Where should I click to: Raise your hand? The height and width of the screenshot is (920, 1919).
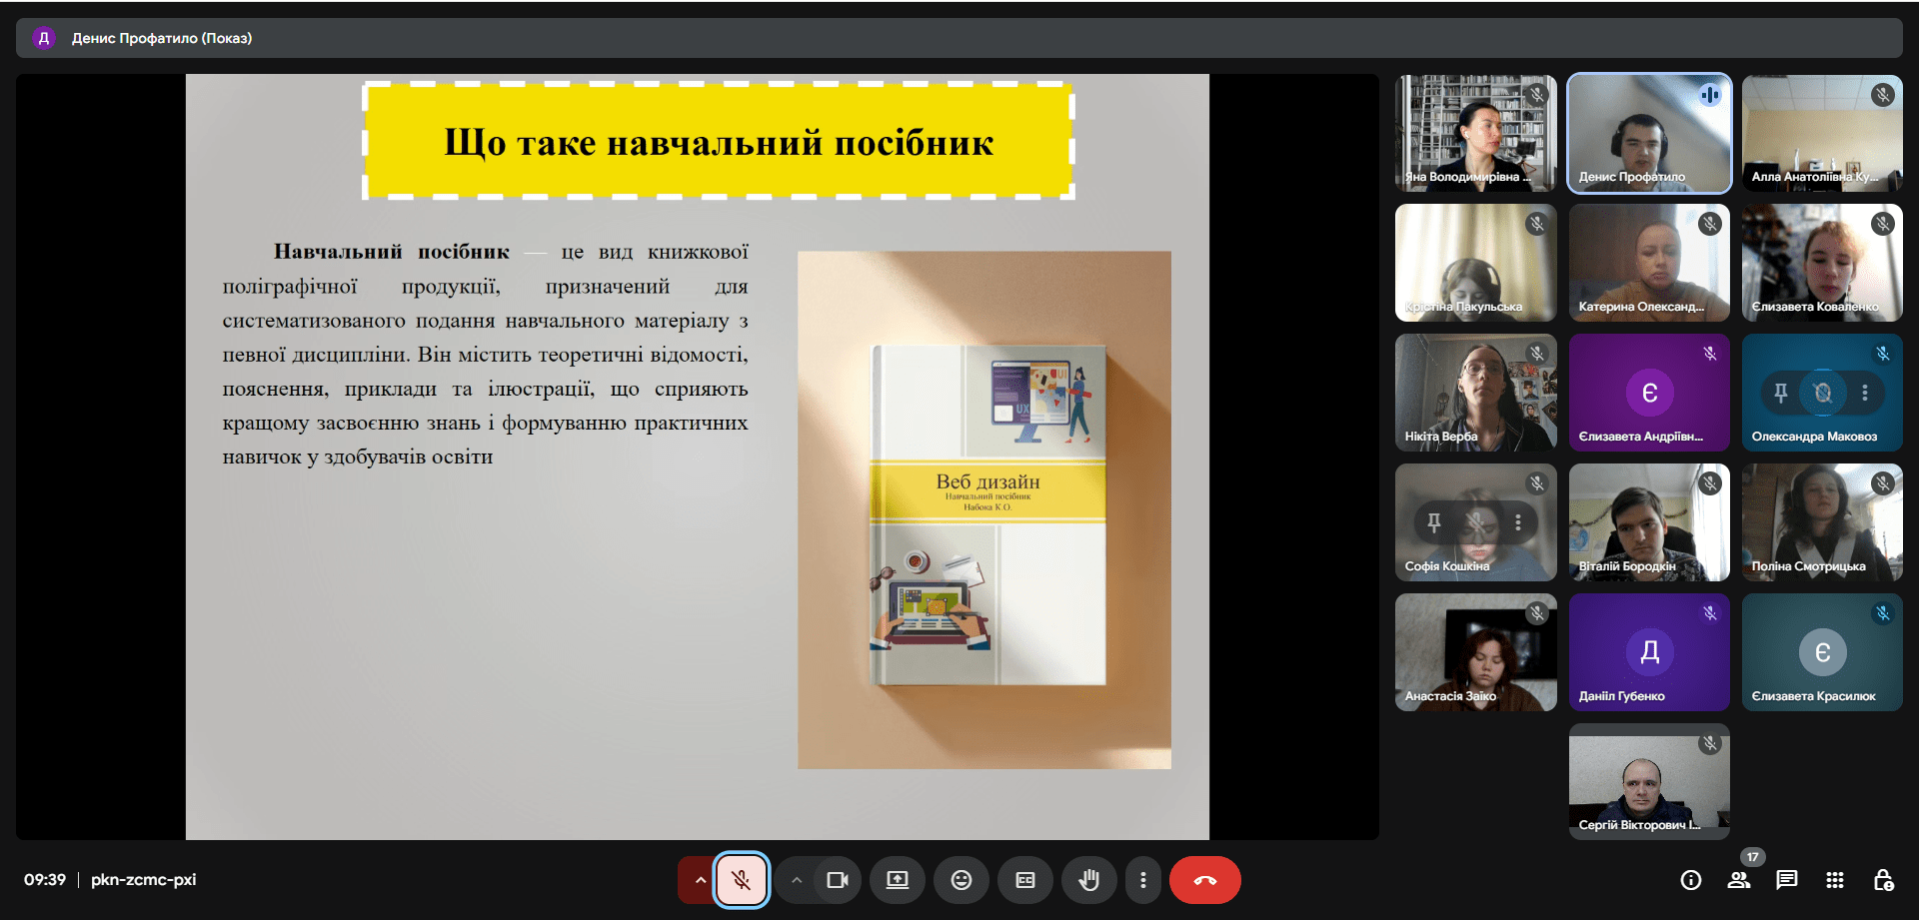pos(1088,880)
